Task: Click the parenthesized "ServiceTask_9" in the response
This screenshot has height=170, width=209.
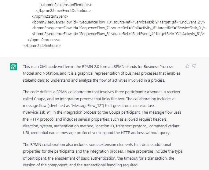Action: point(37,112)
